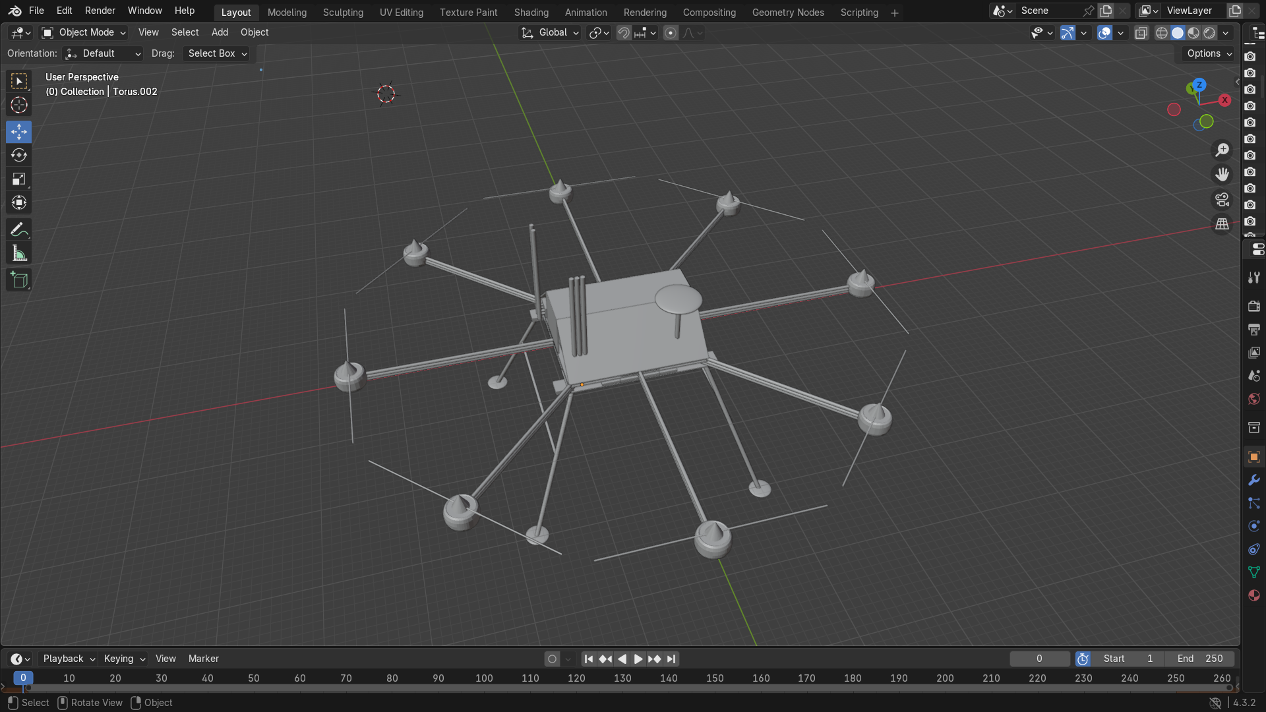Viewport: 1266px width, 712px height.
Task: Open the Render Properties tab
Action: [1253, 306]
